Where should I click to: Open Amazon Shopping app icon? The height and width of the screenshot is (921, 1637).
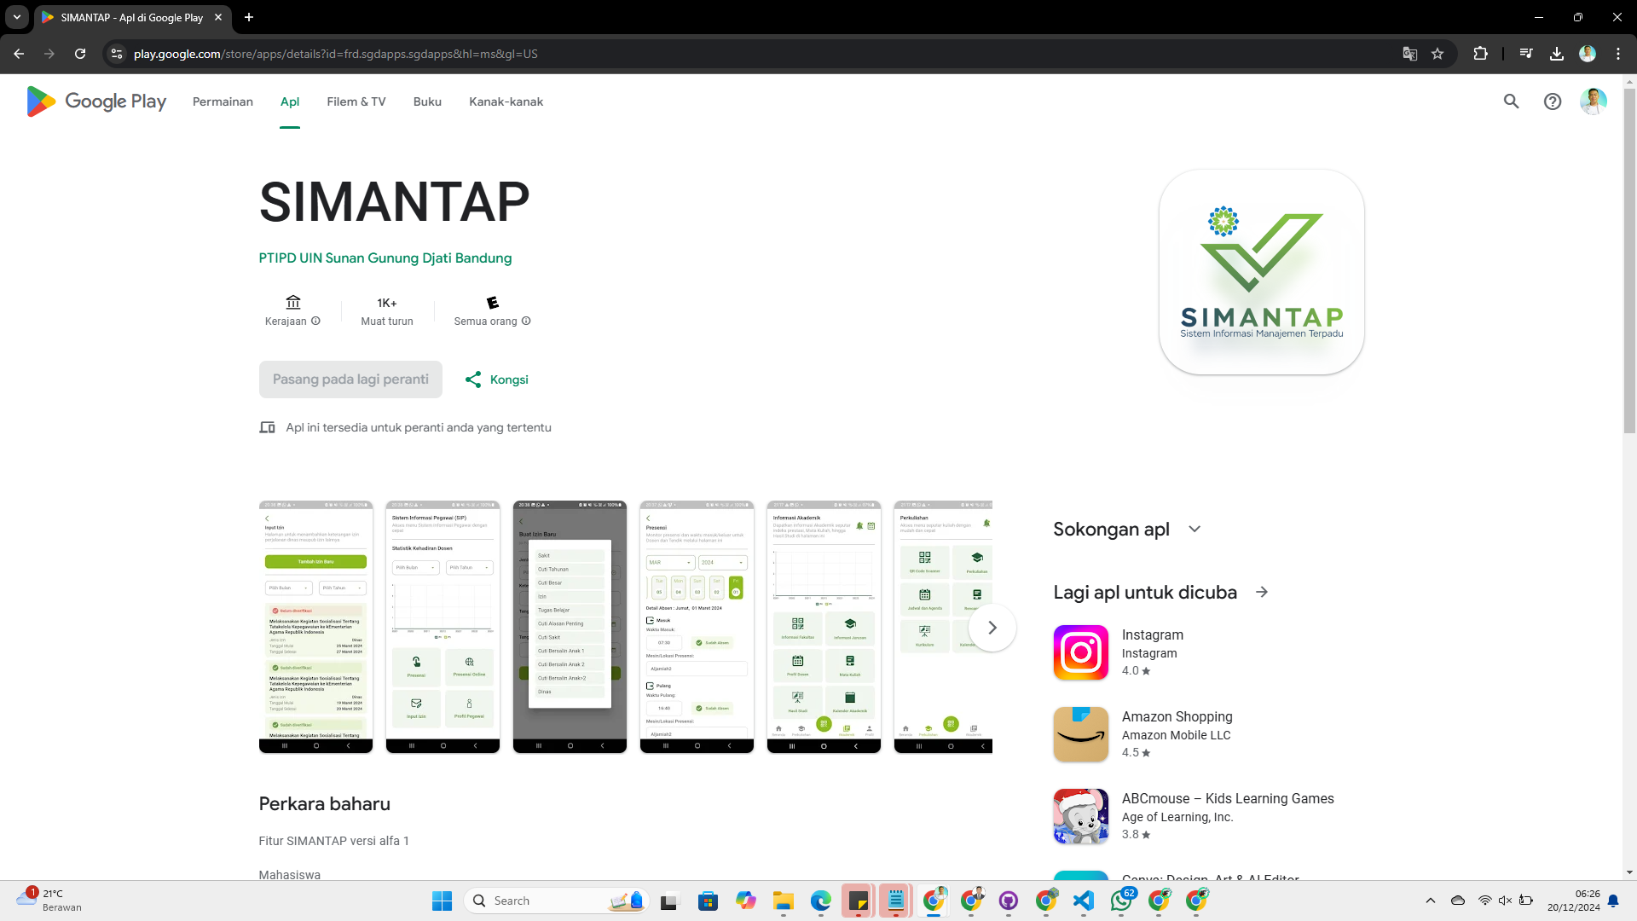click(x=1080, y=734)
